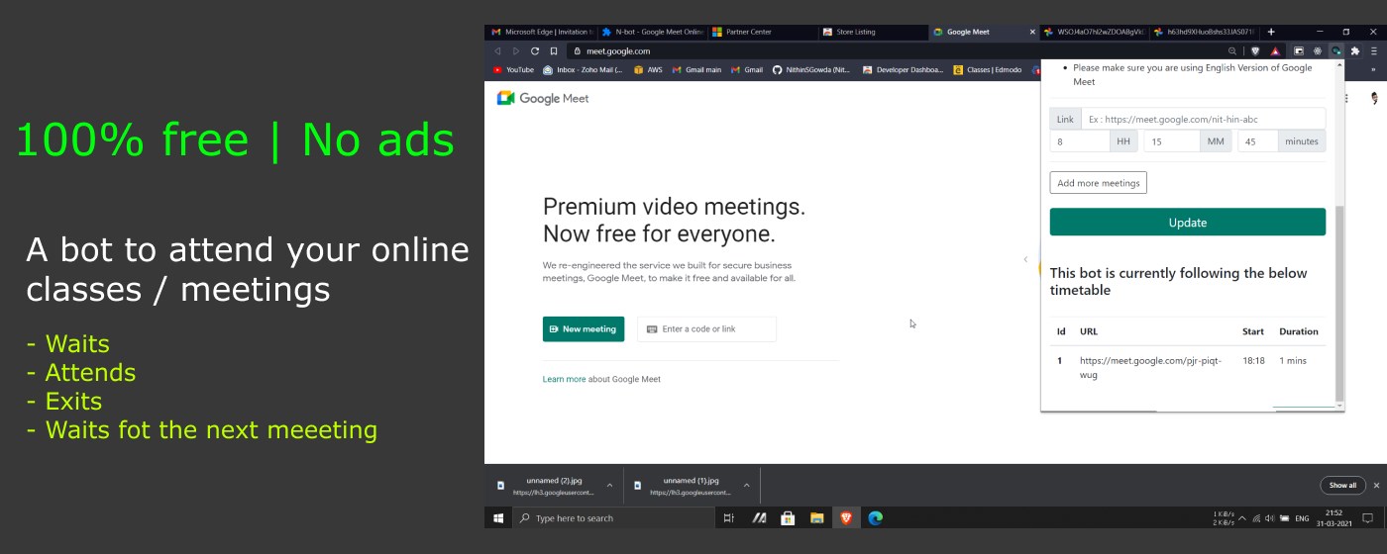Open the Inbox - Zoho Mail bookmark

click(x=583, y=70)
